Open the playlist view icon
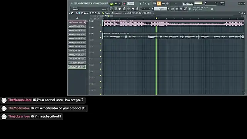Viewport: 247px width, 139px height. pyautogui.click(x=116, y=9)
